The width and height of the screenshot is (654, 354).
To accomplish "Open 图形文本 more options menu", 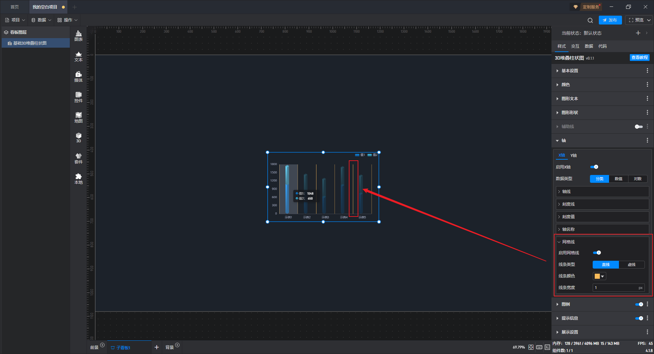I will (x=647, y=98).
